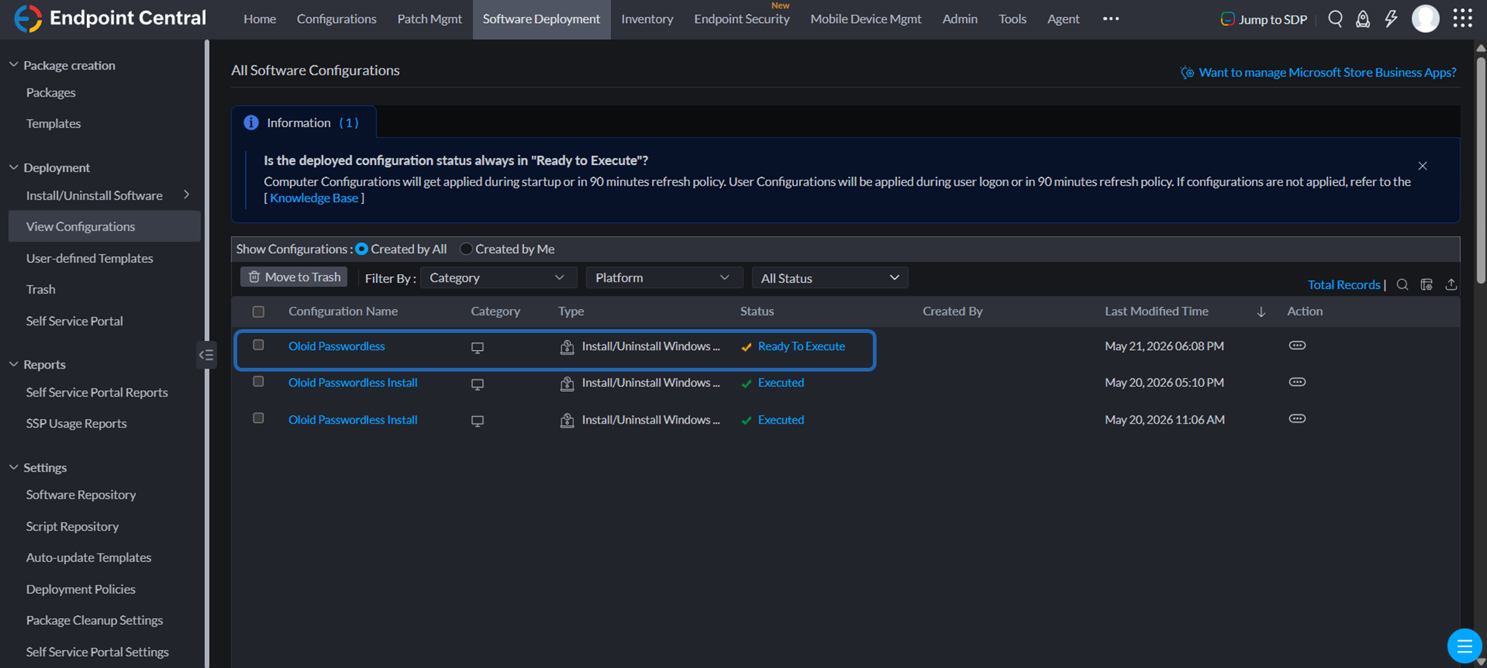The image size is (1487, 668).
Task: Open the Admin tab
Action: (x=960, y=19)
